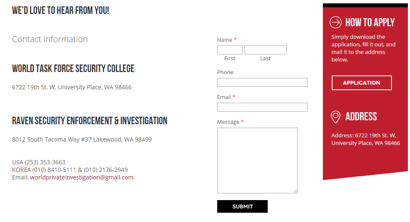Click the Korea phone numbers line
The width and height of the screenshot is (410, 222).
click(70, 170)
